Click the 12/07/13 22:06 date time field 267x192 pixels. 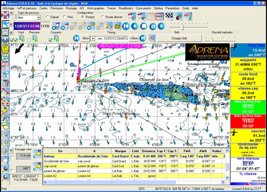coord(32,26)
